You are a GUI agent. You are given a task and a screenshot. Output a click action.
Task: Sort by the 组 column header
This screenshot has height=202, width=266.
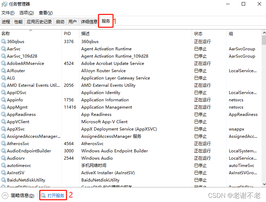244,33
